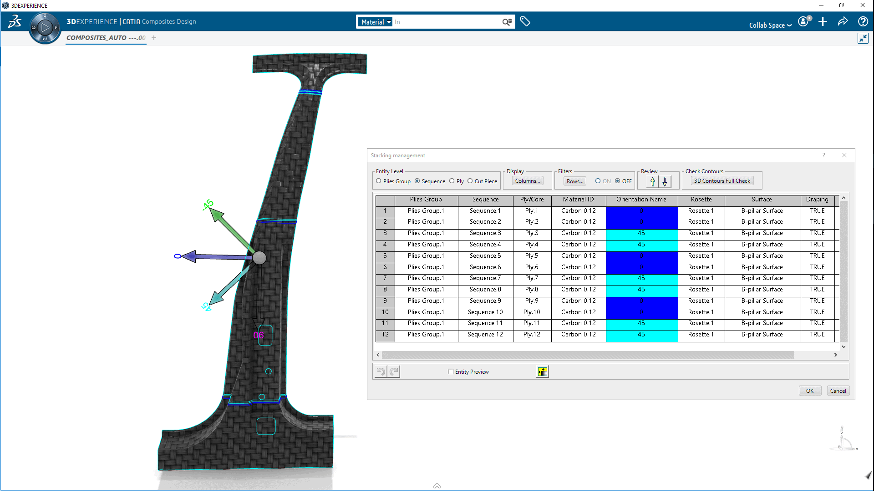Click the 3D Contours Full Check button
The image size is (874, 491).
click(722, 181)
